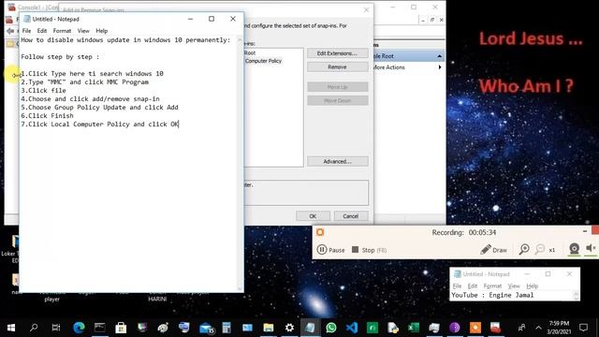The height and width of the screenshot is (337, 599).
Task: Open the Draw pencil tool in recorder
Action: click(x=493, y=250)
